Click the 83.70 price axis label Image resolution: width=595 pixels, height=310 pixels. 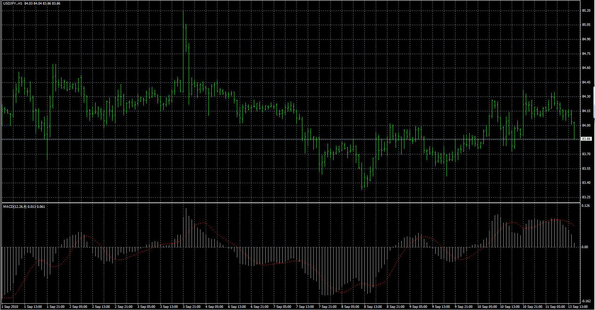pyautogui.click(x=586, y=154)
